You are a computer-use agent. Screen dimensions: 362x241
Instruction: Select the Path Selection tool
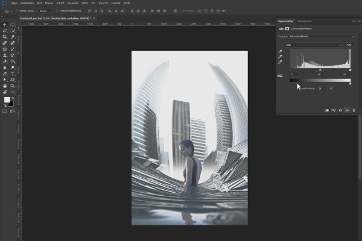5,80
